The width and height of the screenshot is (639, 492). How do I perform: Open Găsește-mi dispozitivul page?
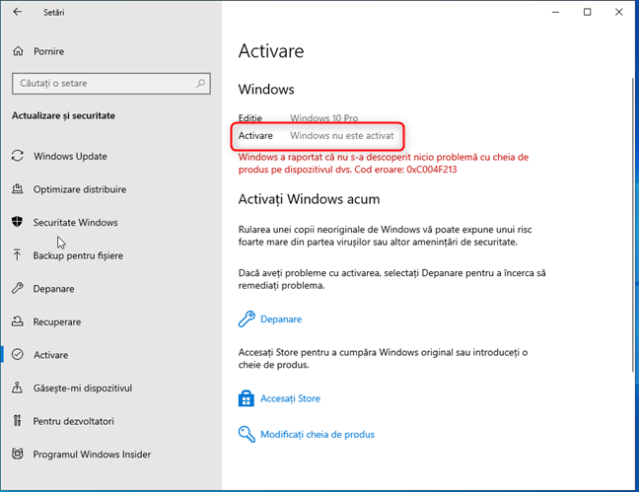point(82,388)
